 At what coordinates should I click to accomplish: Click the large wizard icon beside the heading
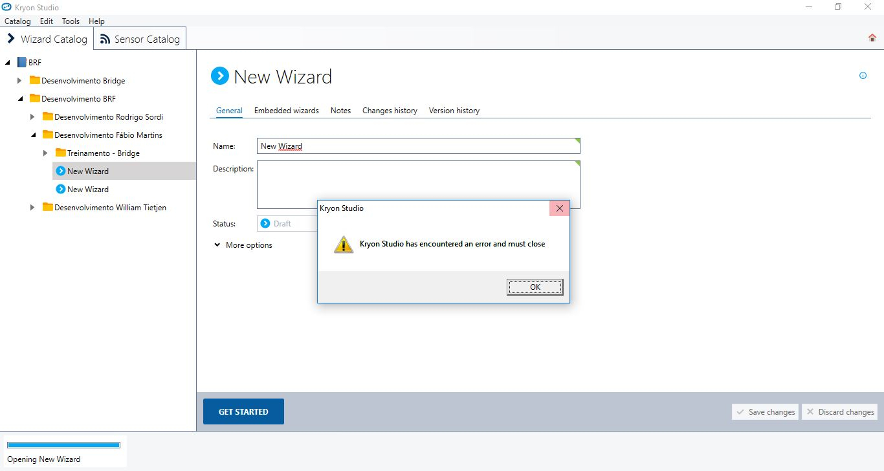pos(220,76)
